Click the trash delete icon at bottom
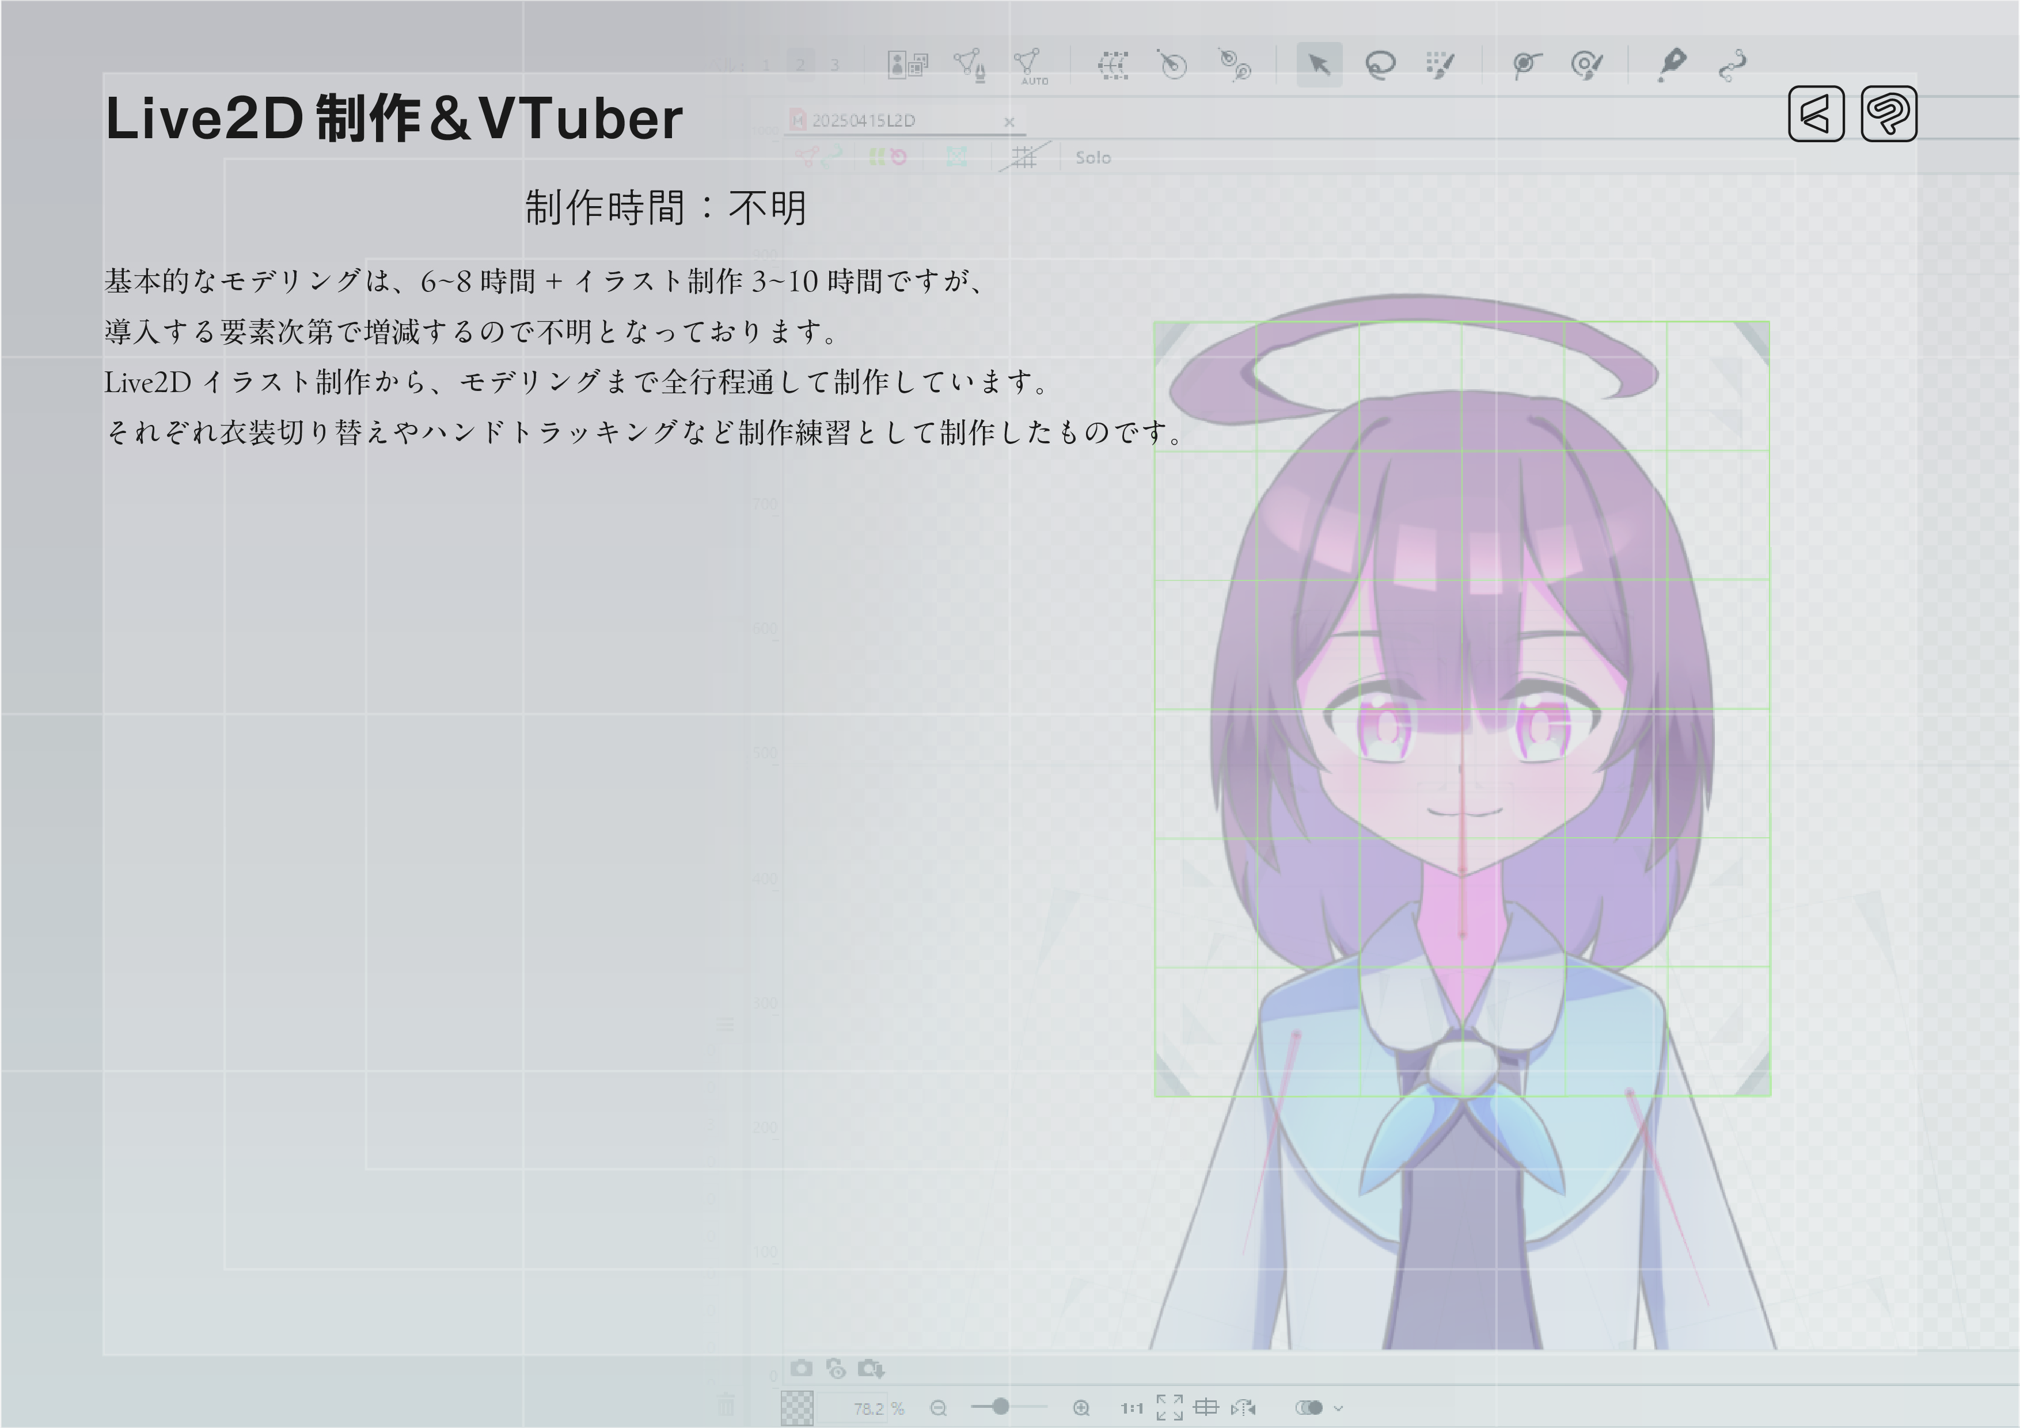This screenshot has width=2020, height=1428. pyautogui.click(x=725, y=1404)
